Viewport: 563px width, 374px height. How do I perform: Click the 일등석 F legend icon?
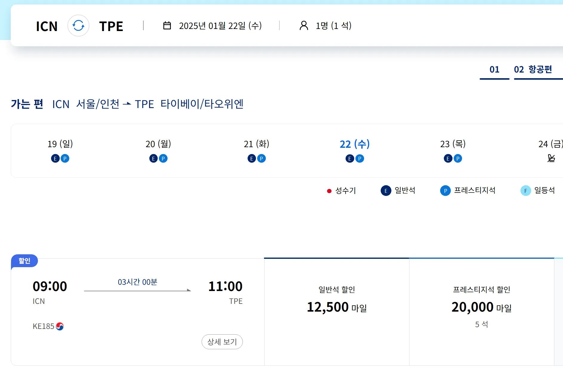(525, 191)
